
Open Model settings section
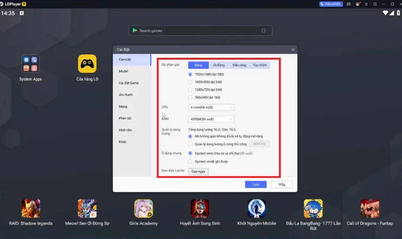click(132, 71)
